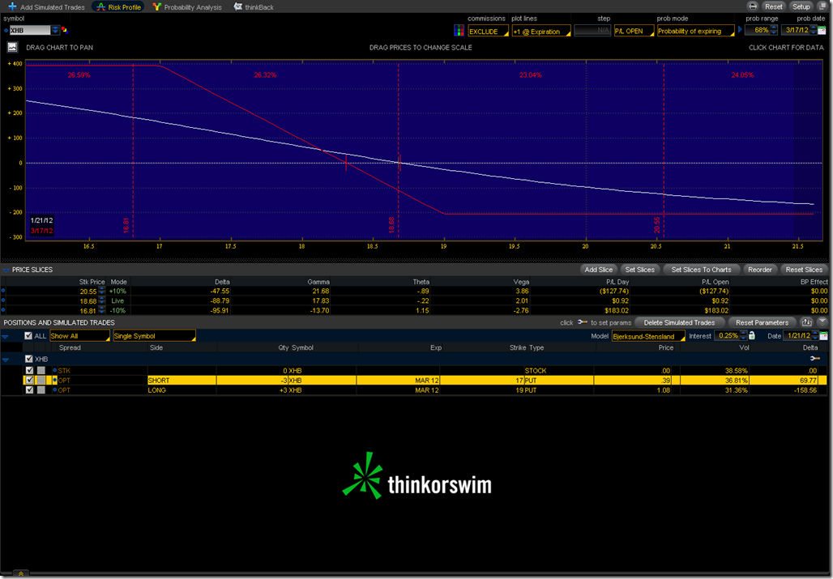
Task: Click the thinkBack chart icon
Action: 238,7
